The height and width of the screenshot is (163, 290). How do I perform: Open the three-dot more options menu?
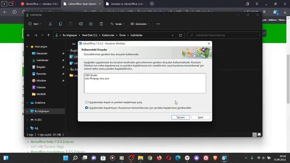158,24
